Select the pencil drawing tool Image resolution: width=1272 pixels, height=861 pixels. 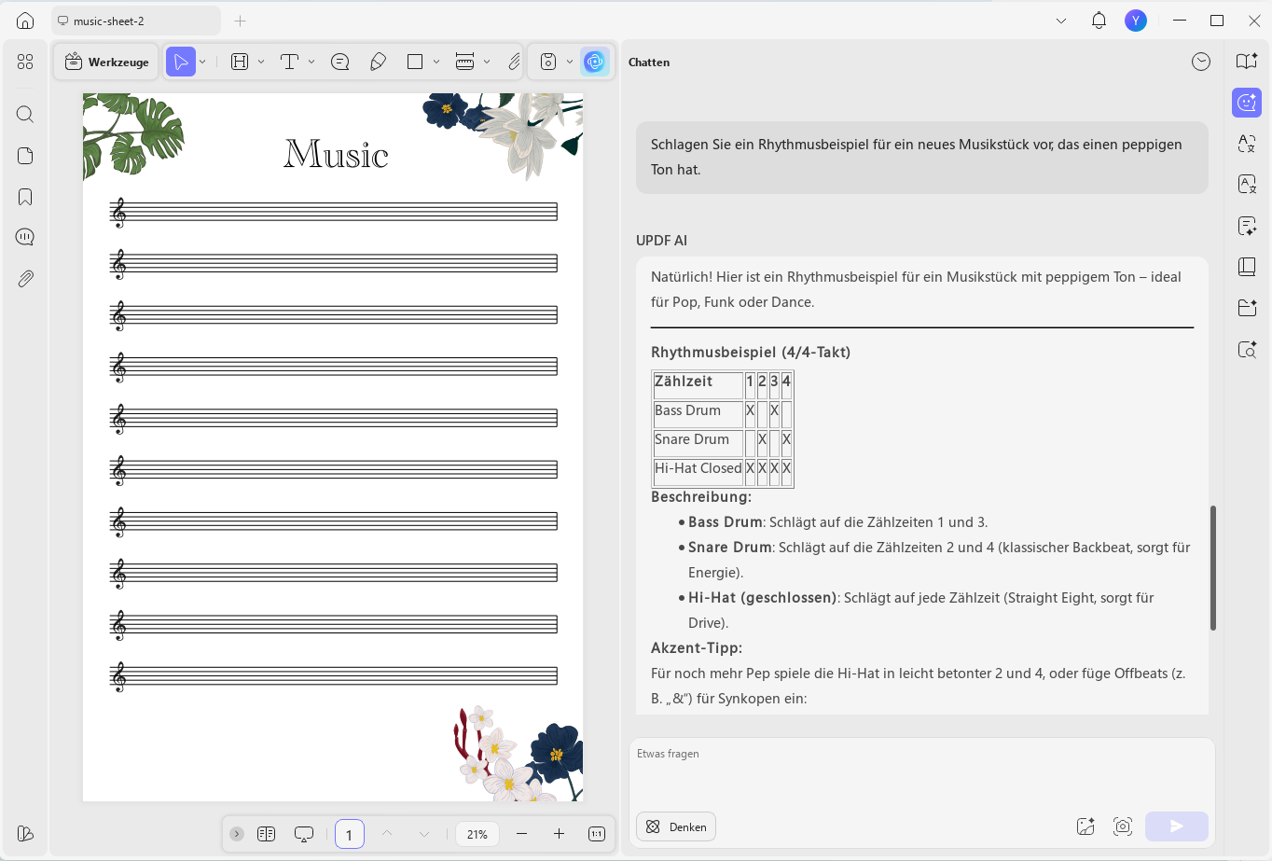pyautogui.click(x=378, y=62)
